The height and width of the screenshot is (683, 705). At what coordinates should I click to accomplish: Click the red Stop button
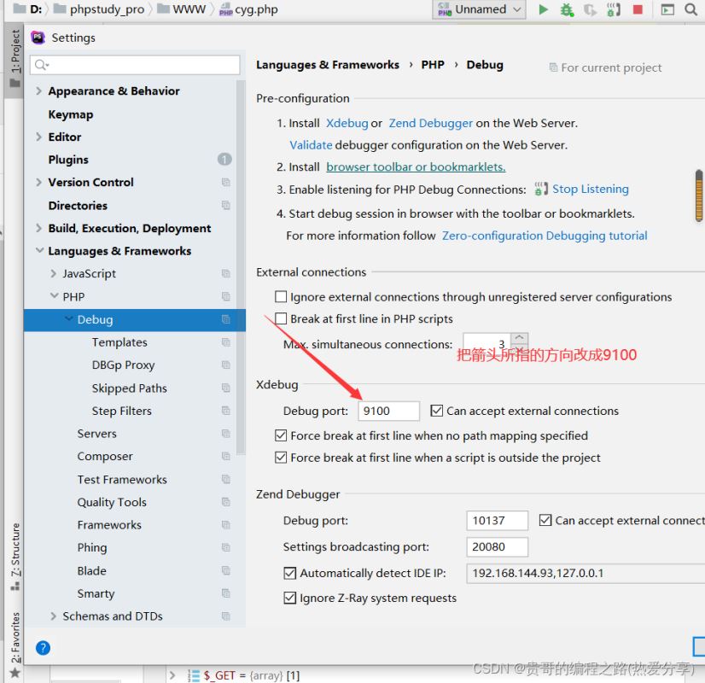638,9
